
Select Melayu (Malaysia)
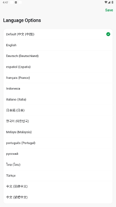pos(58,132)
